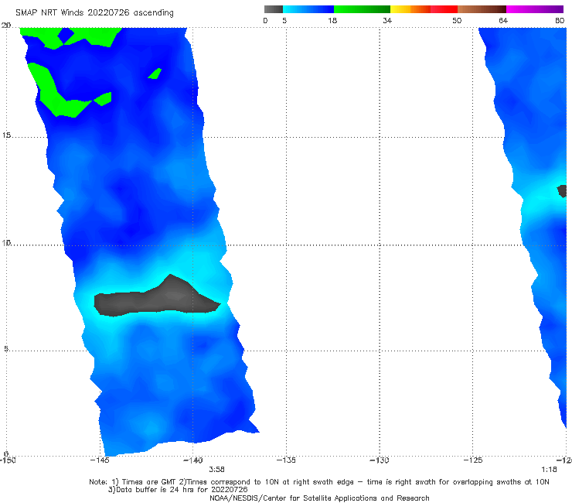The width and height of the screenshot is (572, 503).
Task: Click the longitude label '-135'
Action: (x=286, y=460)
